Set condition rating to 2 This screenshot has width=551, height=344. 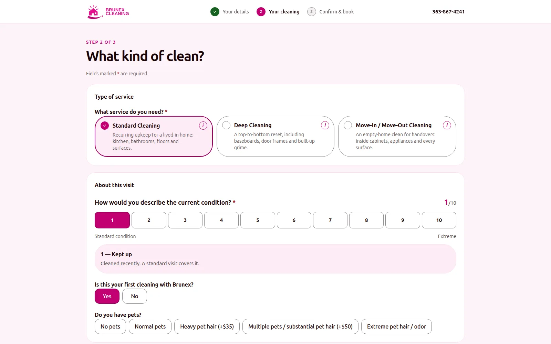149,220
